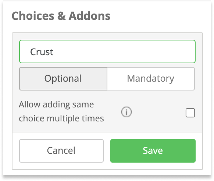The width and height of the screenshot is (214, 181).
Task: Switch the group to Mandatory
Action: tap(151, 79)
